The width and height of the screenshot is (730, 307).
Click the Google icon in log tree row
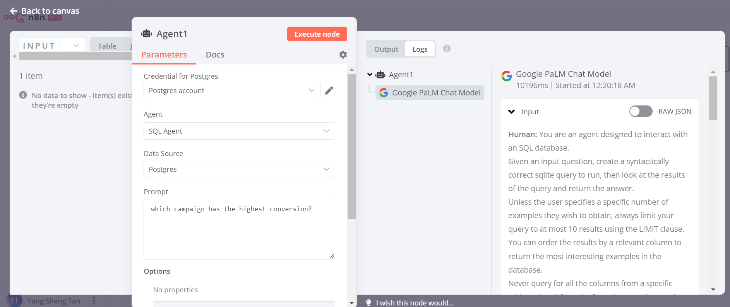[384, 93]
